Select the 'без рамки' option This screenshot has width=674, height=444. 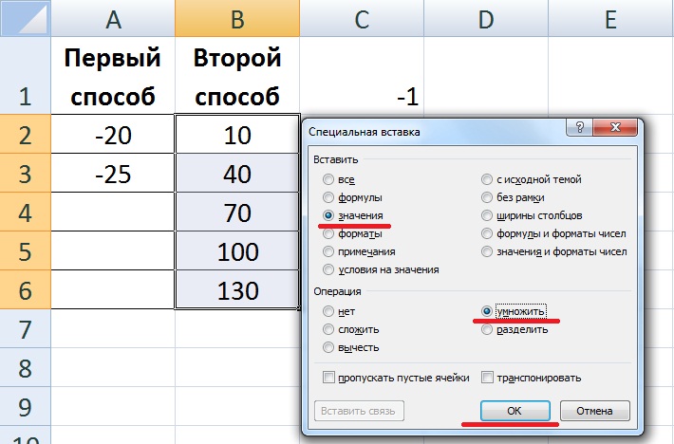pos(487,197)
